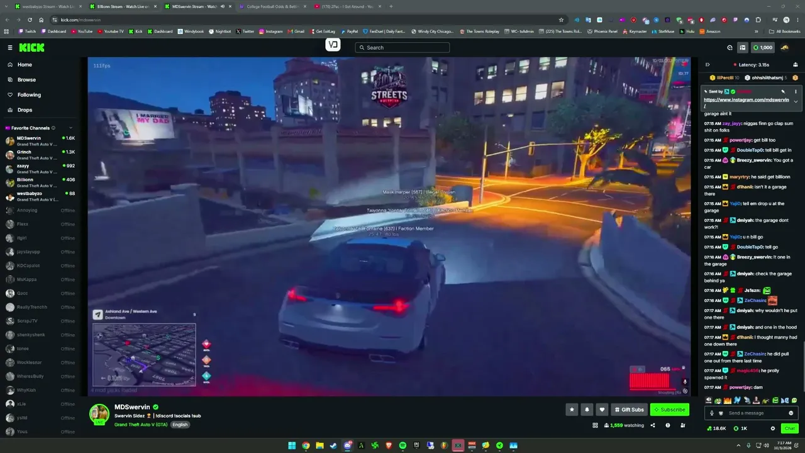Open Grinch channel in Favorite Channels
This screenshot has width=805, height=453.
(39, 155)
